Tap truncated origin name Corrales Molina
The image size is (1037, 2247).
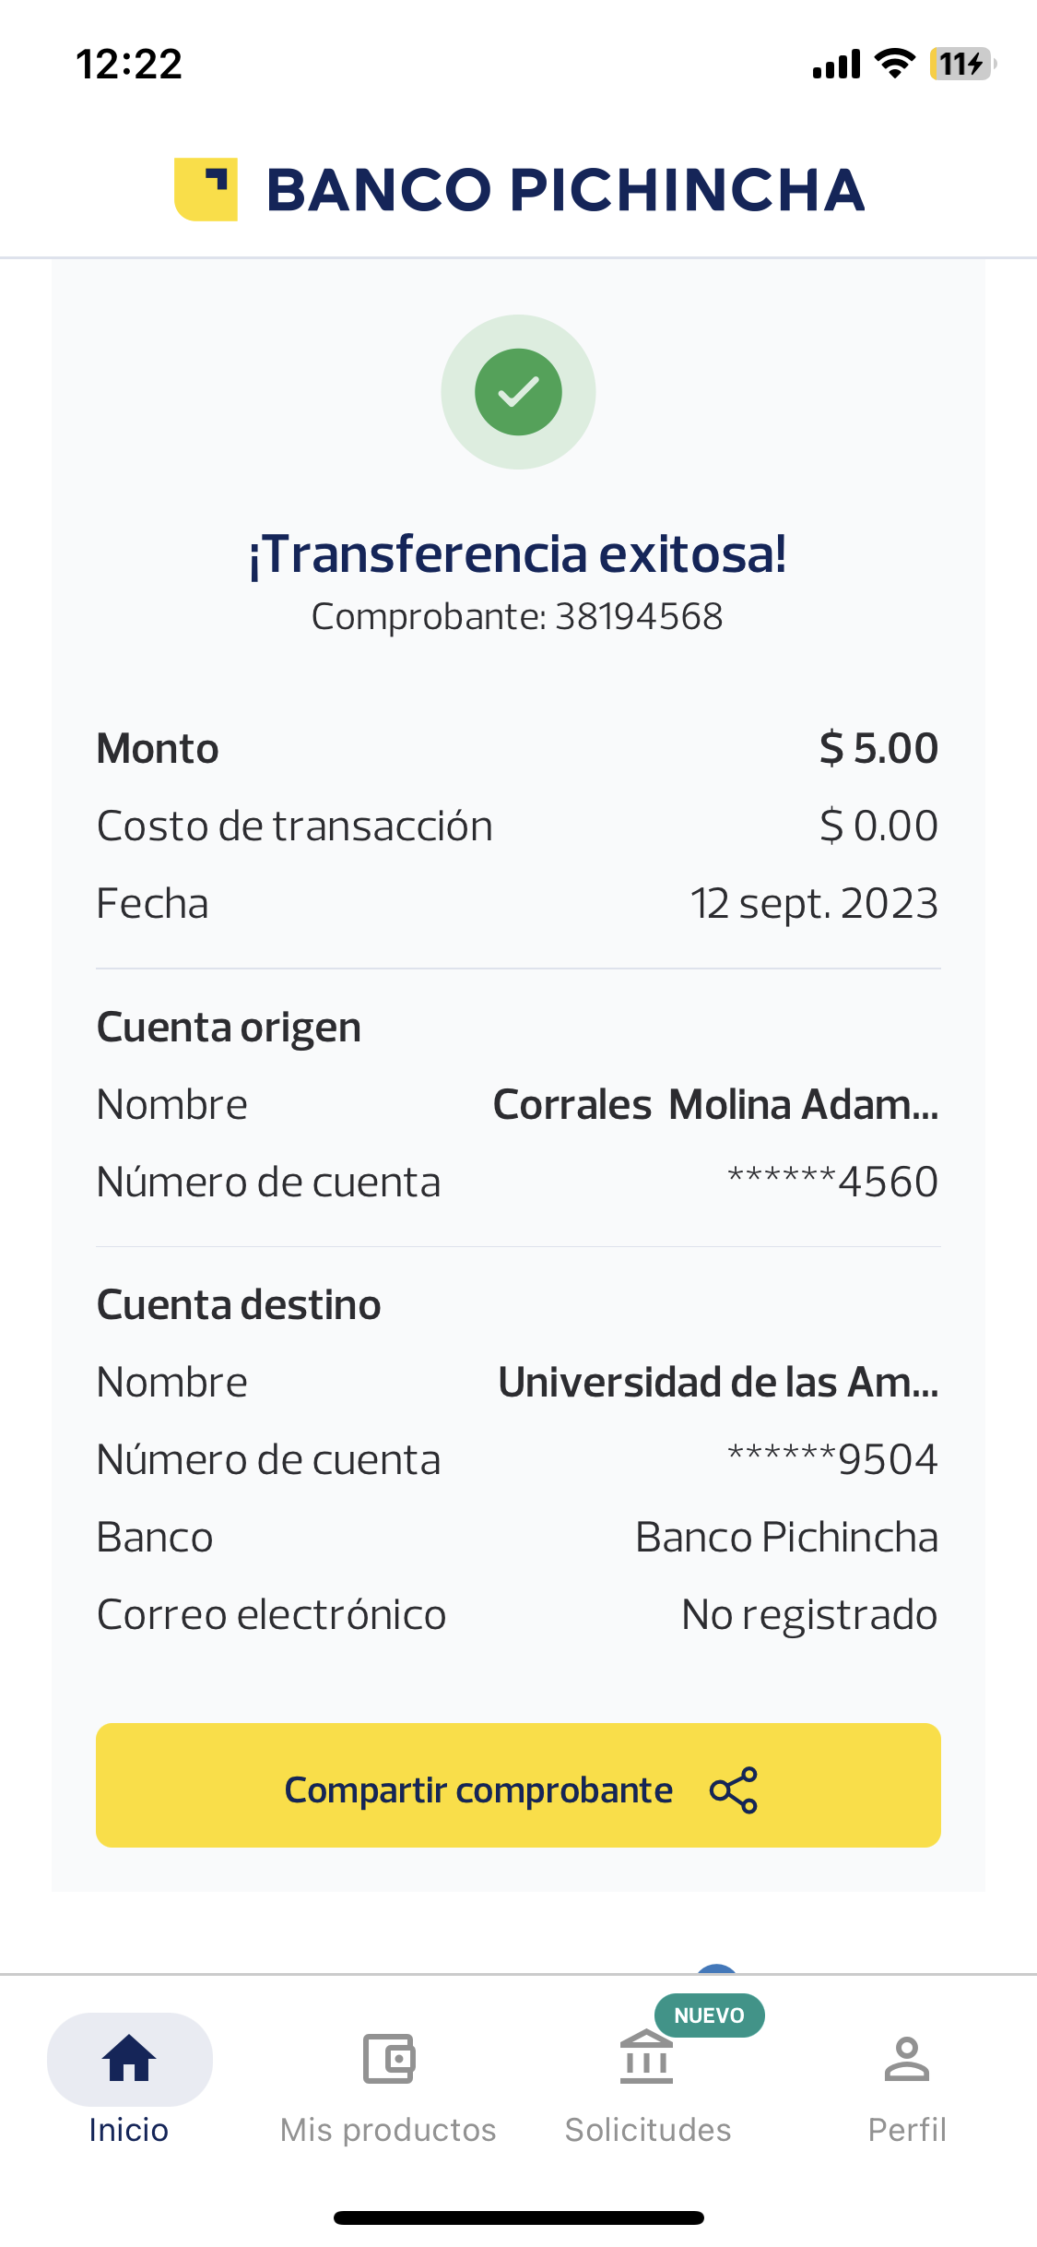715,1104
